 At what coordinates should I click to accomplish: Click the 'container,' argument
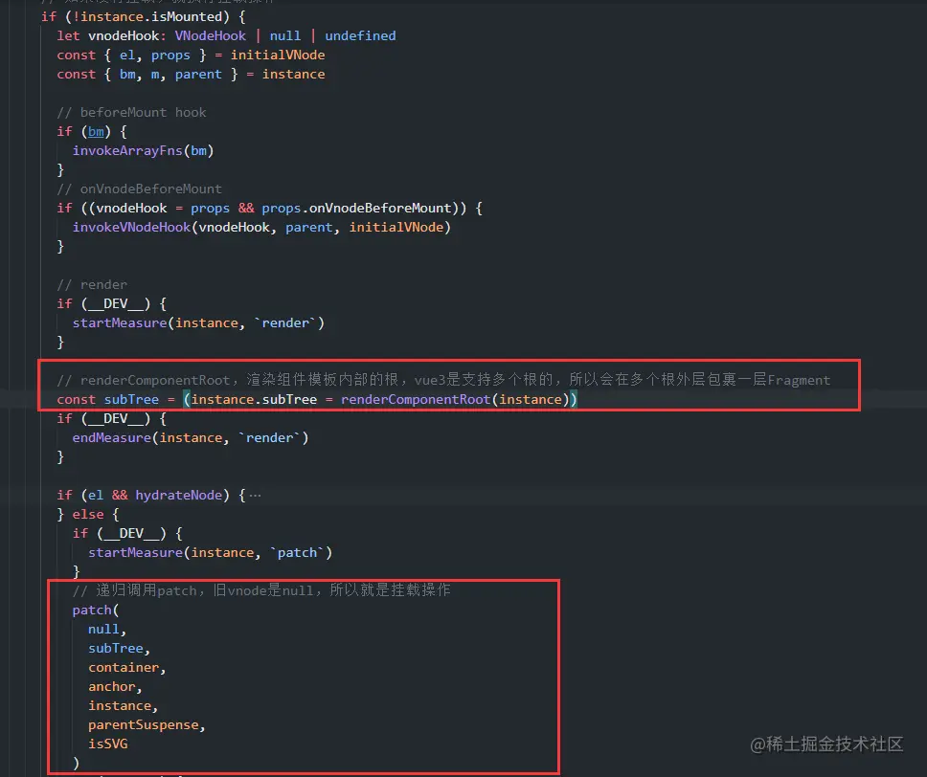[127, 668]
